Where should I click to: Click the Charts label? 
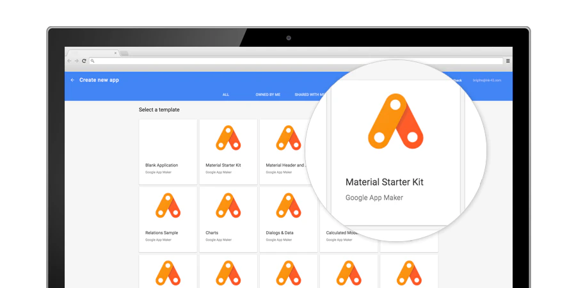(212, 233)
